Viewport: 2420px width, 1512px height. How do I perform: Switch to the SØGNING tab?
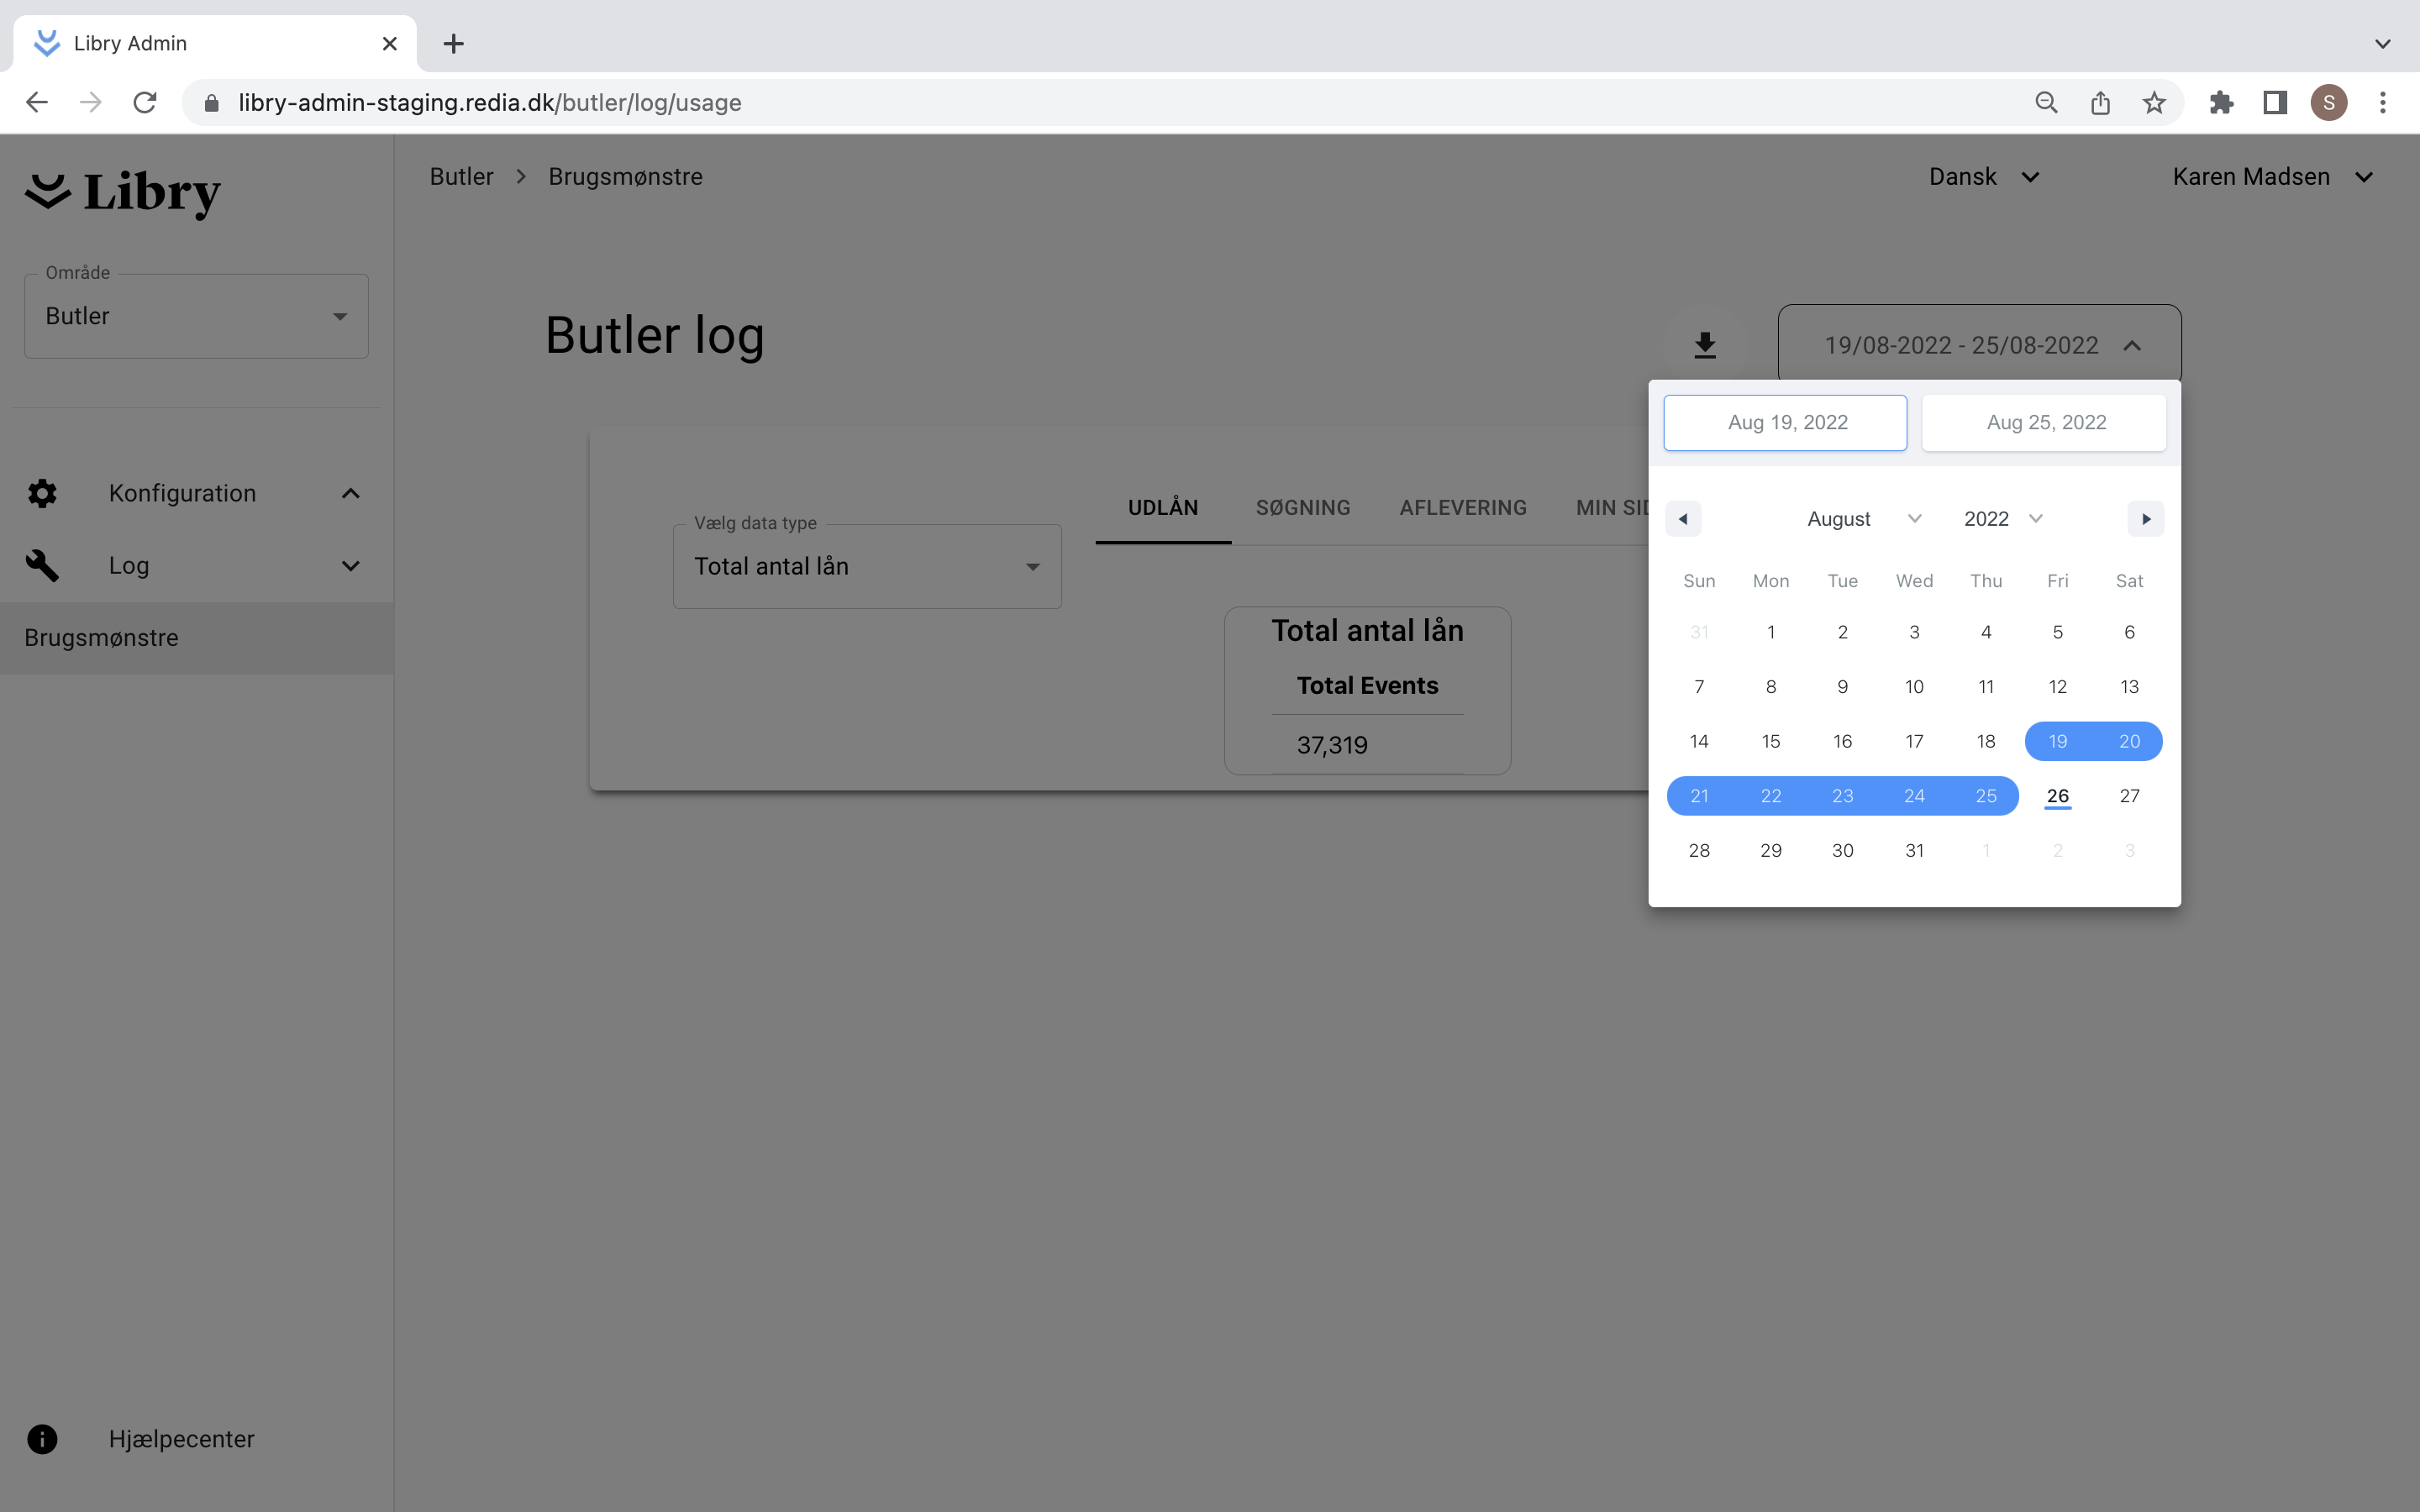pos(1303,508)
